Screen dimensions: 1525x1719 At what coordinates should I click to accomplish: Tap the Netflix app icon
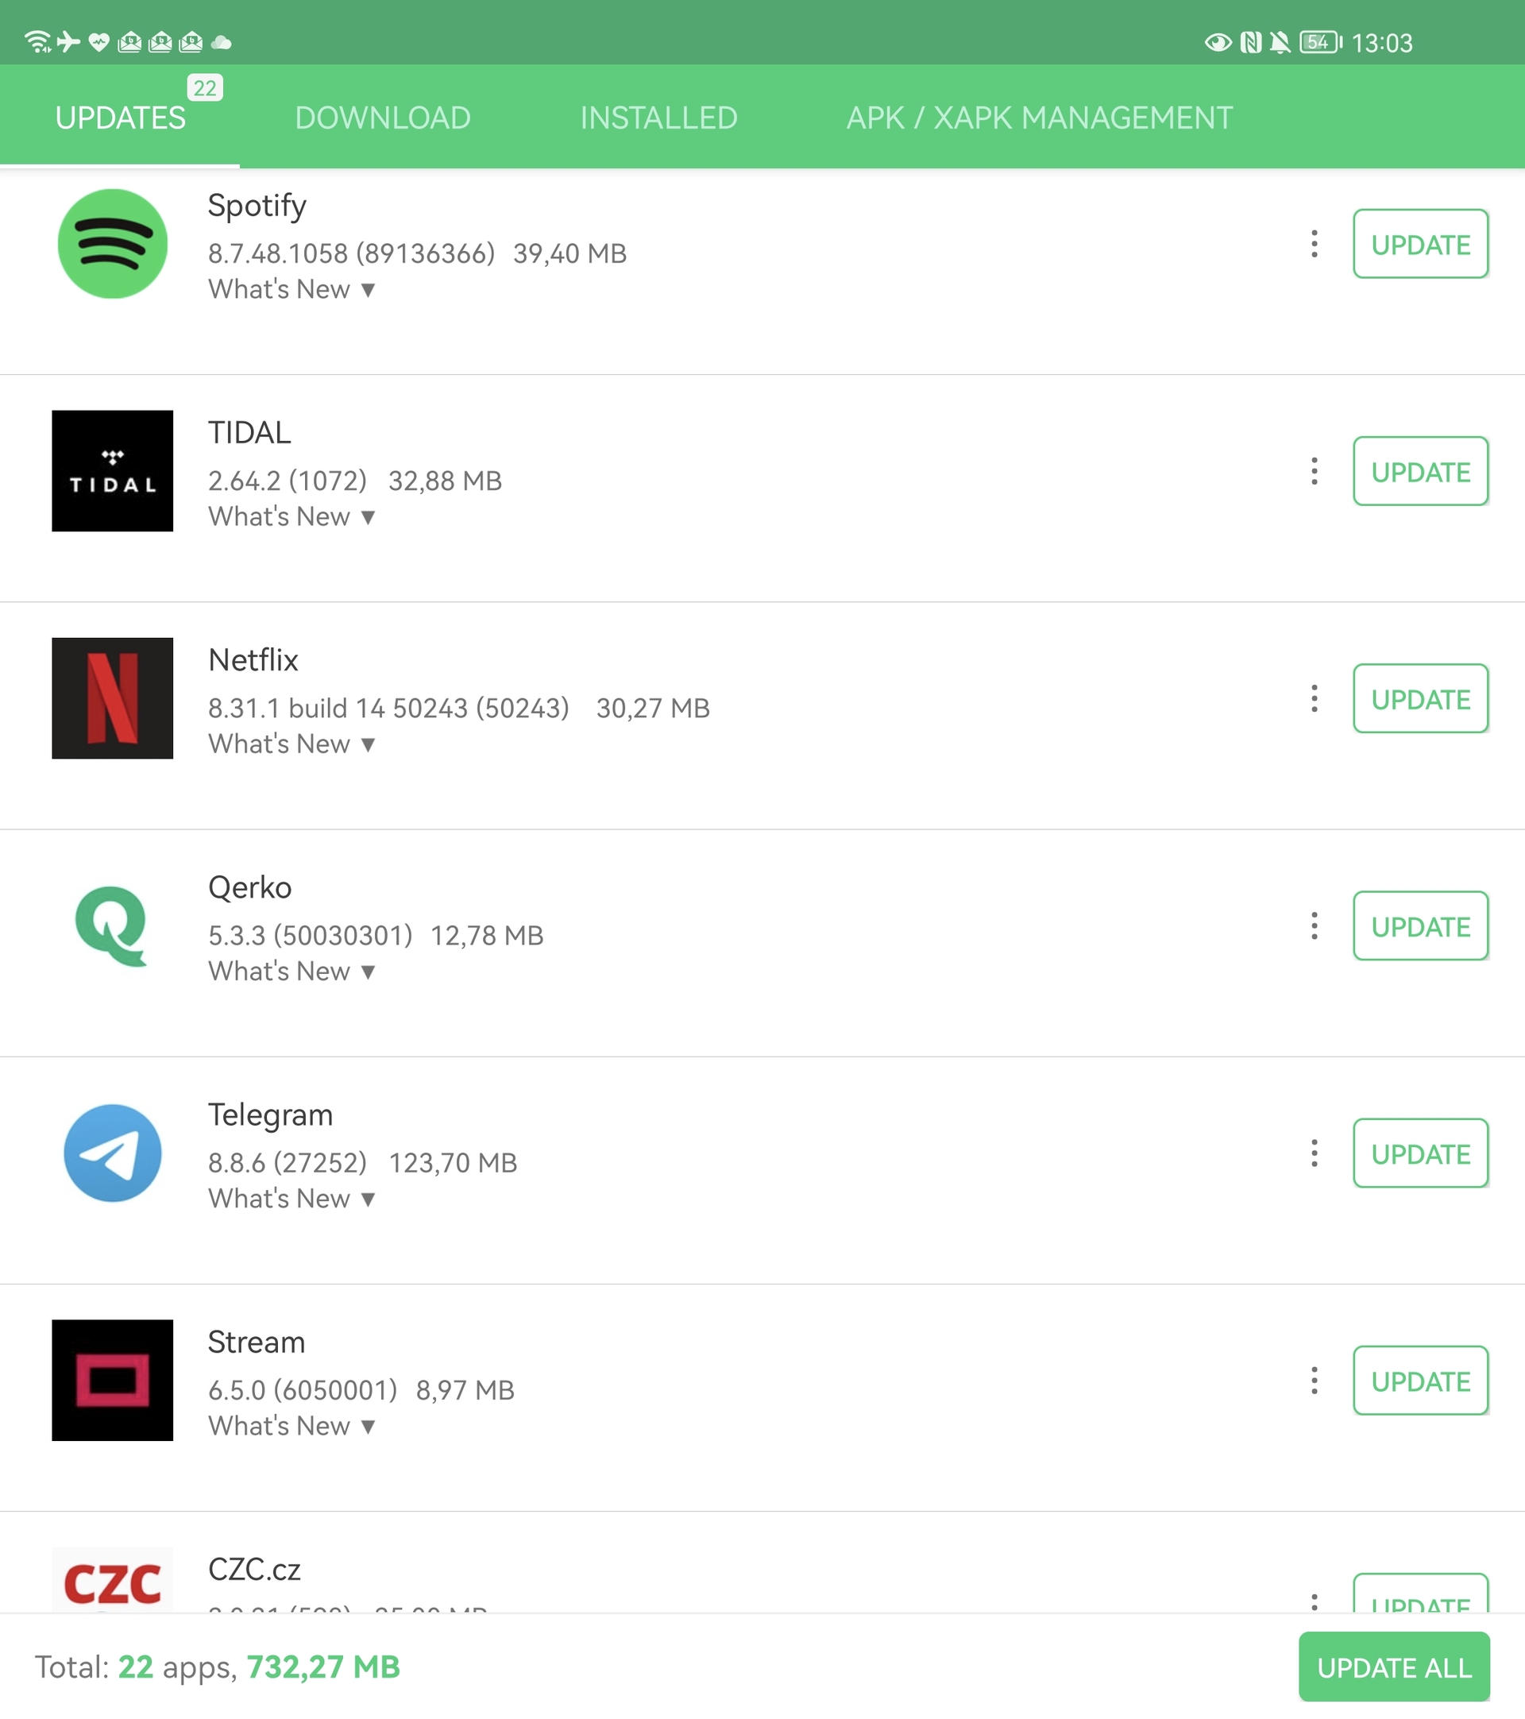click(x=113, y=698)
